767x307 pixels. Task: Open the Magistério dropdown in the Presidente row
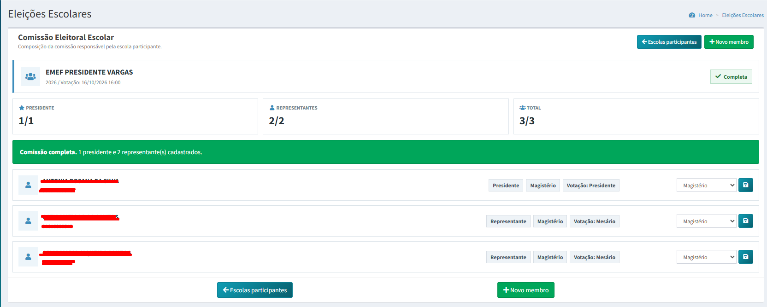[707, 185]
